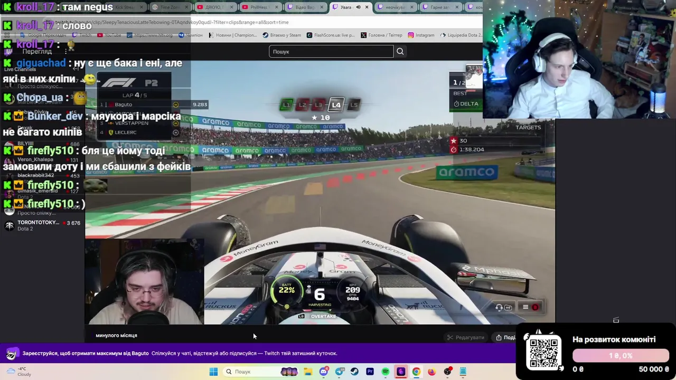Open the Windows Start menu
Screen dimensions: 676x380
click(x=213, y=372)
